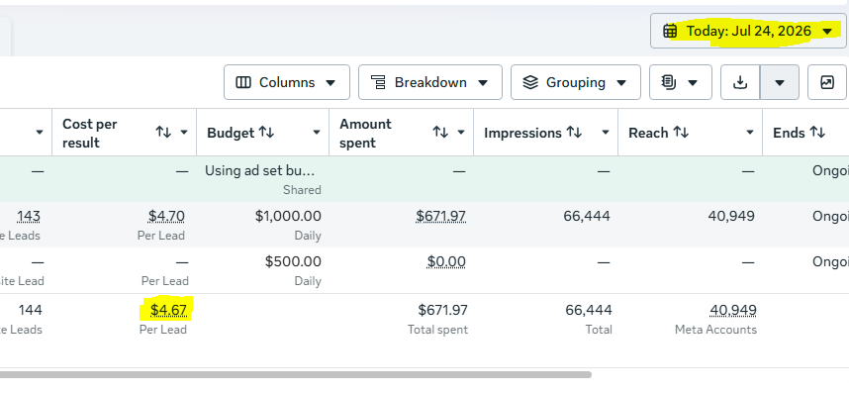Click the $671.97 amount spent in ad set row

point(440,217)
